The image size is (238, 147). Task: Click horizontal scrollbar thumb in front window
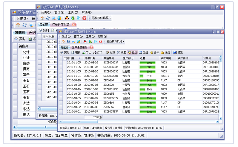click(x=80, y=122)
